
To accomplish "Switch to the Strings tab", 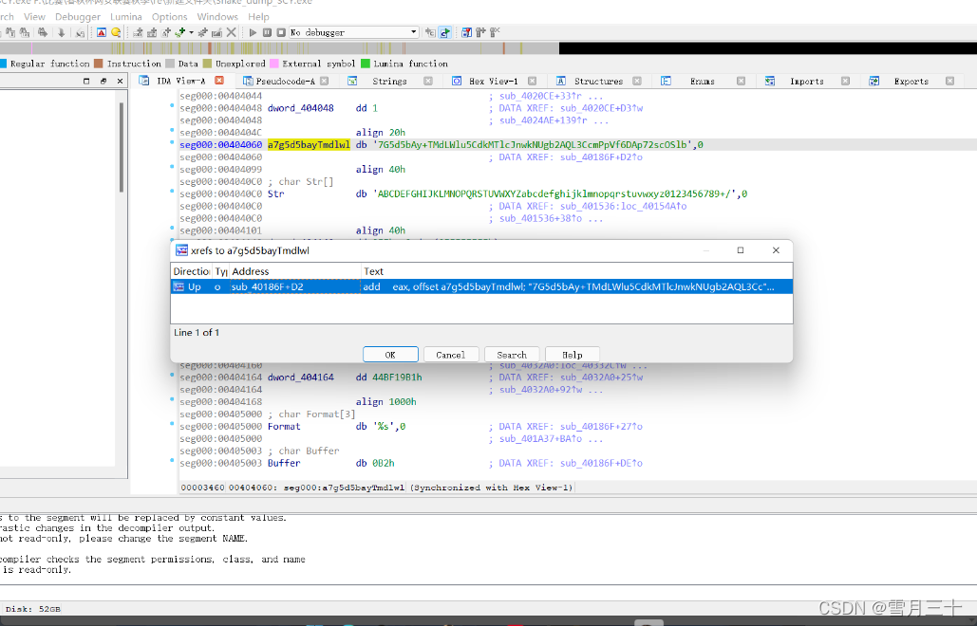I will [389, 81].
